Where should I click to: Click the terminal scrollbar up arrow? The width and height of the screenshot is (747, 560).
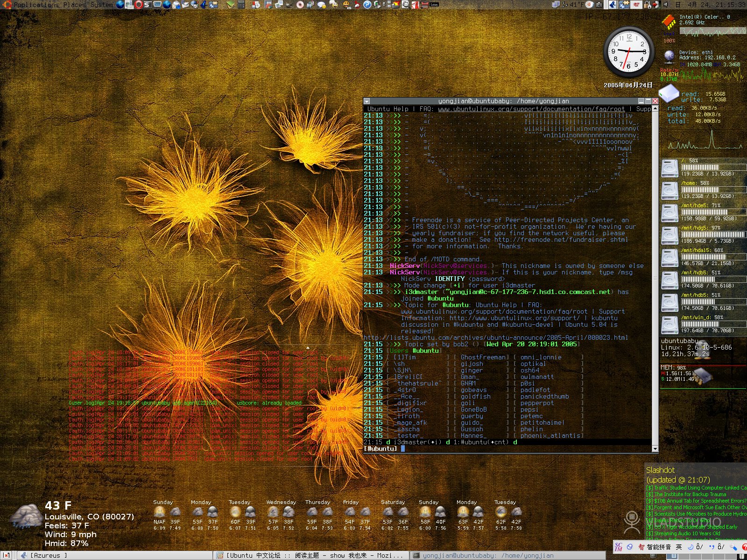click(x=655, y=109)
